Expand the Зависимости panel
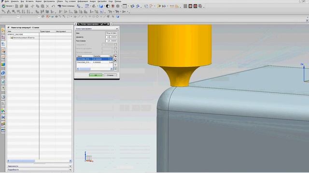 coord(40,166)
